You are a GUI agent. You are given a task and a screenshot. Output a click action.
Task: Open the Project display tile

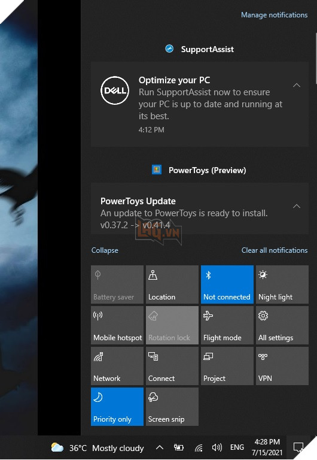[x=227, y=366]
